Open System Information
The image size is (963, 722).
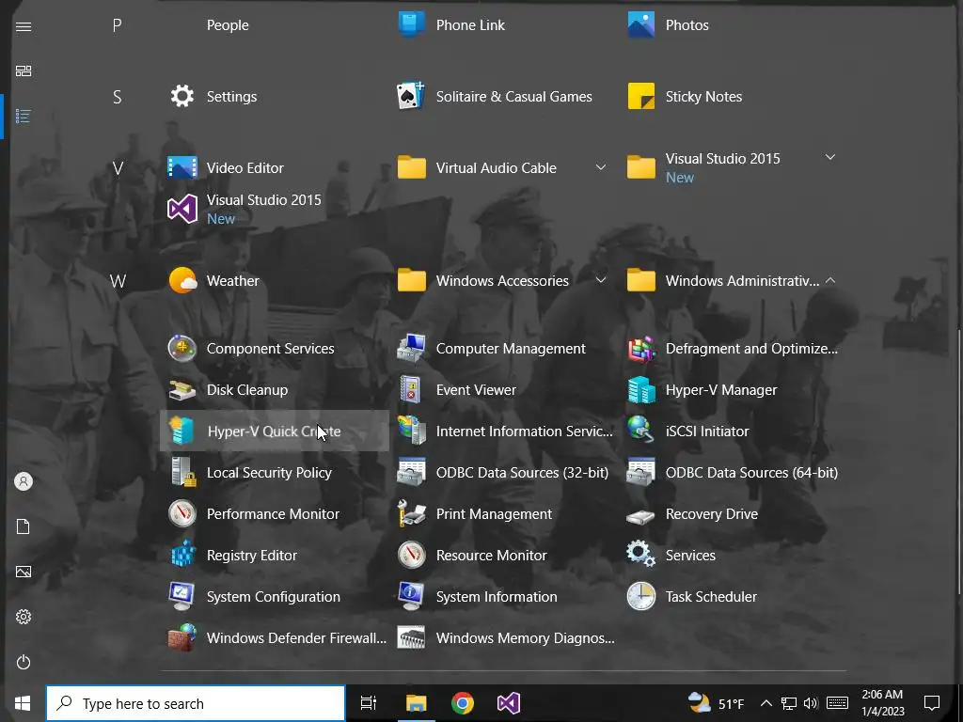click(x=504, y=596)
